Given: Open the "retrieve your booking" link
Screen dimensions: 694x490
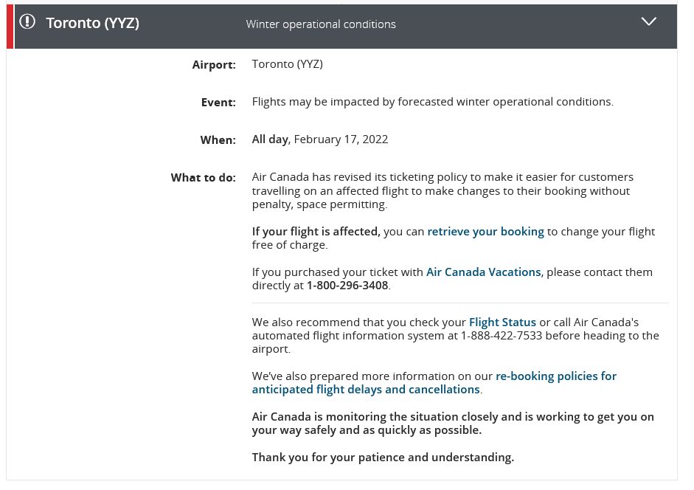Looking at the screenshot, I should coord(485,232).
